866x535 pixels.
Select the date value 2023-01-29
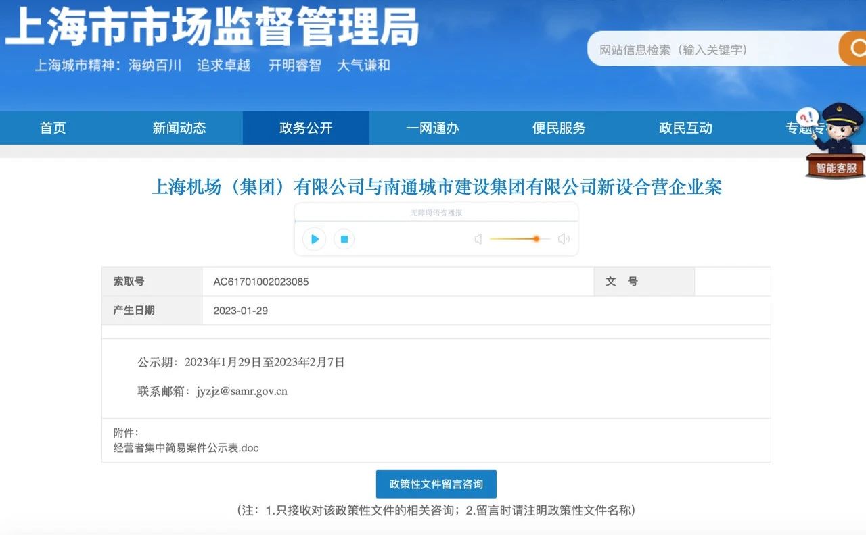click(x=241, y=311)
